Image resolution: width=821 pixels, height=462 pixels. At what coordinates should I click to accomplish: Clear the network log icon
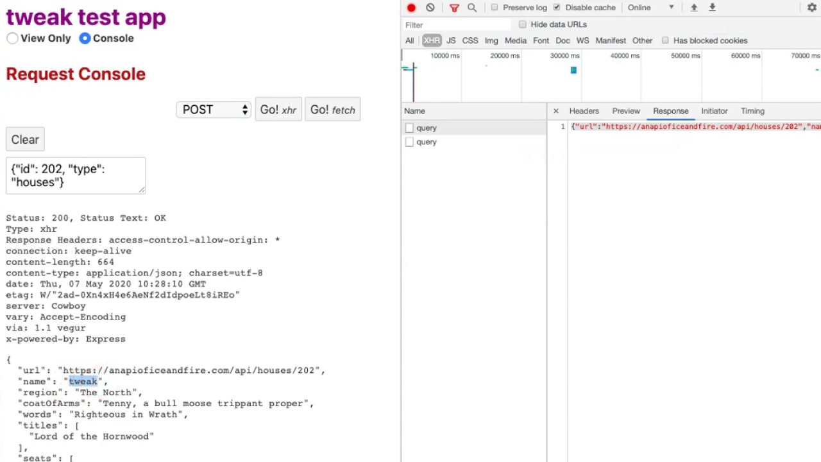430,8
